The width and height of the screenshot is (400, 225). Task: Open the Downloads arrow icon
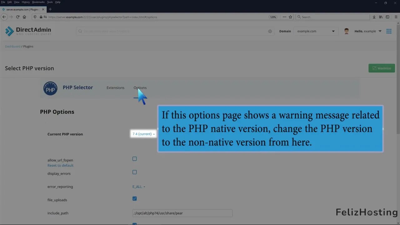coord(374,17)
